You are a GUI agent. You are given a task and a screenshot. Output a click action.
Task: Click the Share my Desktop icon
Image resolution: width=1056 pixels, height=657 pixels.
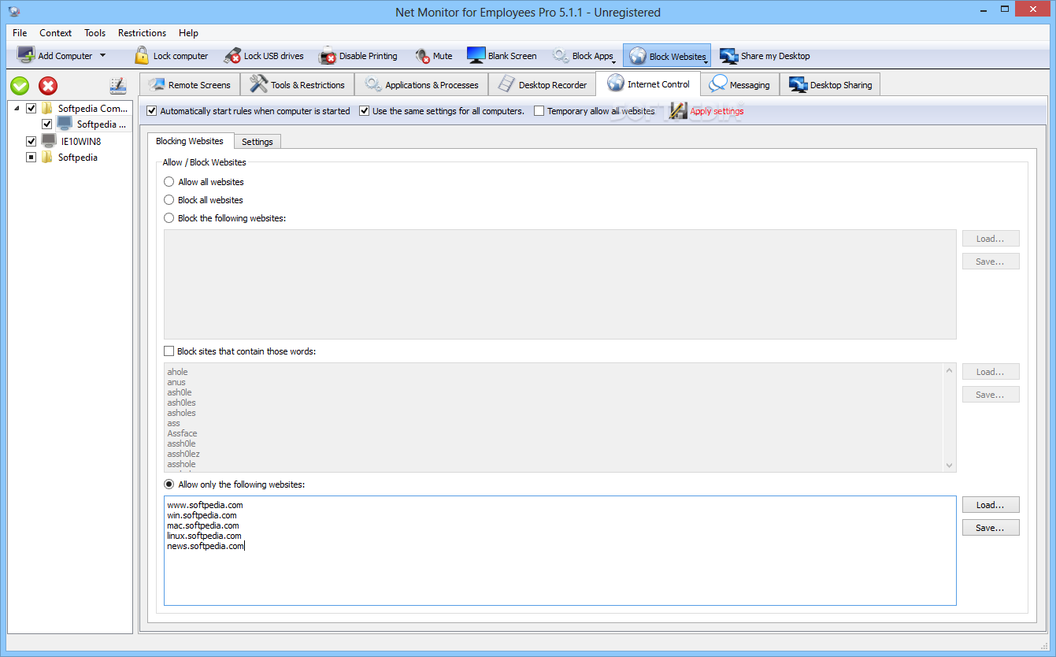coord(728,56)
